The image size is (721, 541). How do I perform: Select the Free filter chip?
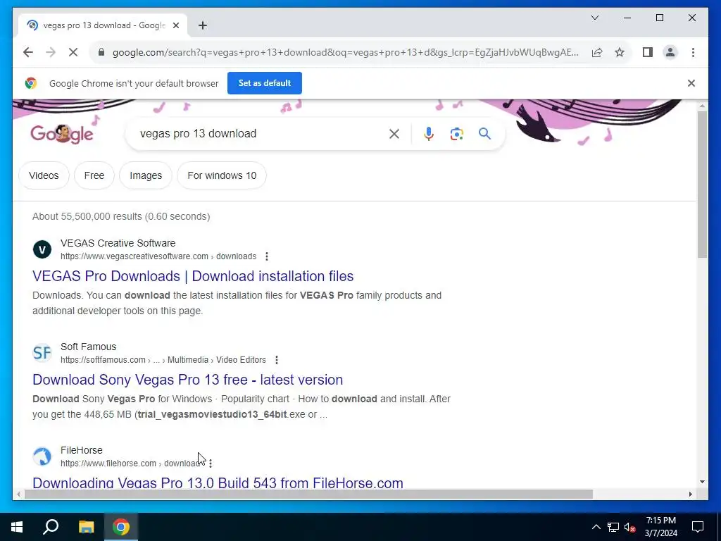(94, 175)
